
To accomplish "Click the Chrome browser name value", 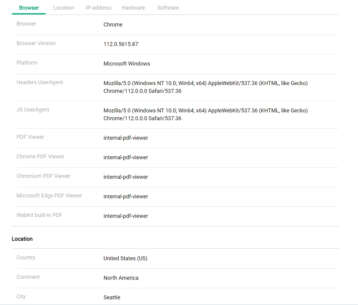I will point(113,25).
